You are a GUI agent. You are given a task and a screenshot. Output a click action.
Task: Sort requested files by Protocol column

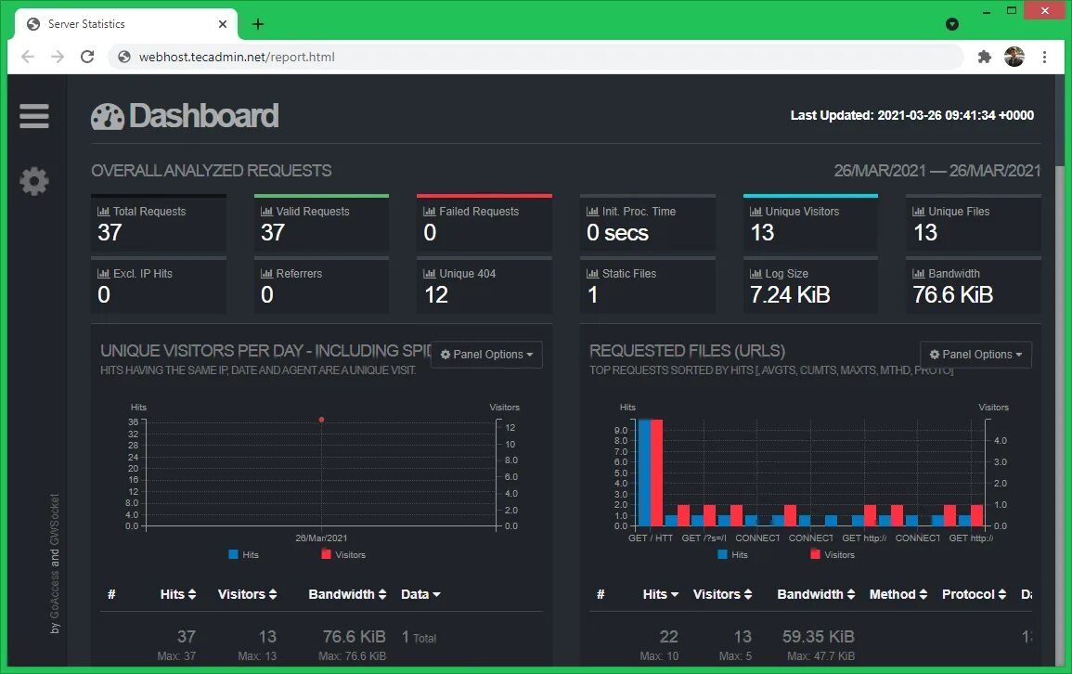tap(975, 594)
